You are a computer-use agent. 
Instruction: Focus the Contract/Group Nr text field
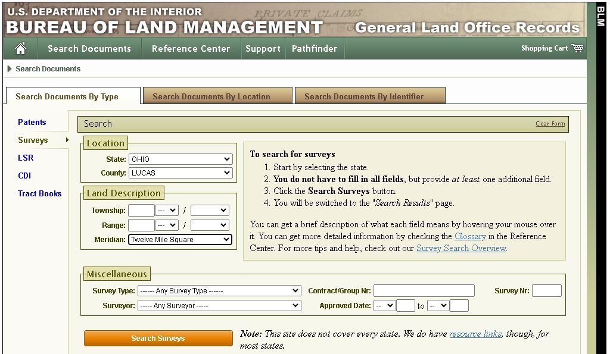click(x=424, y=291)
